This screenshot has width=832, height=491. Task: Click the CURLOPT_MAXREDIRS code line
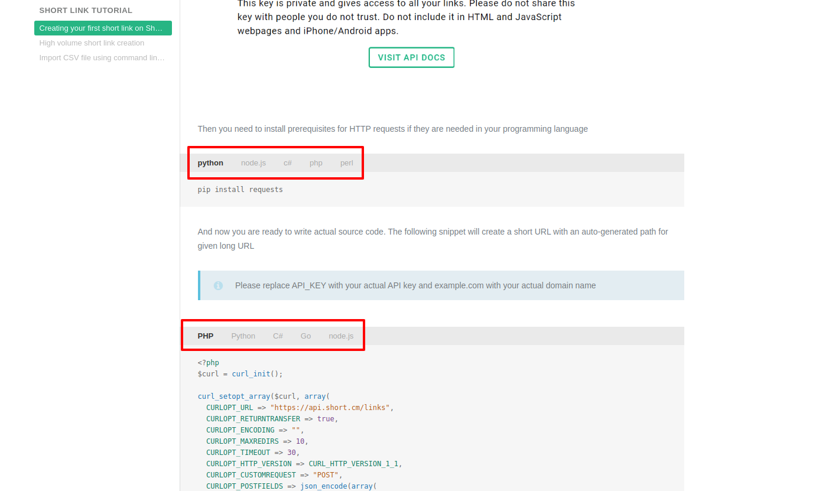(x=258, y=441)
